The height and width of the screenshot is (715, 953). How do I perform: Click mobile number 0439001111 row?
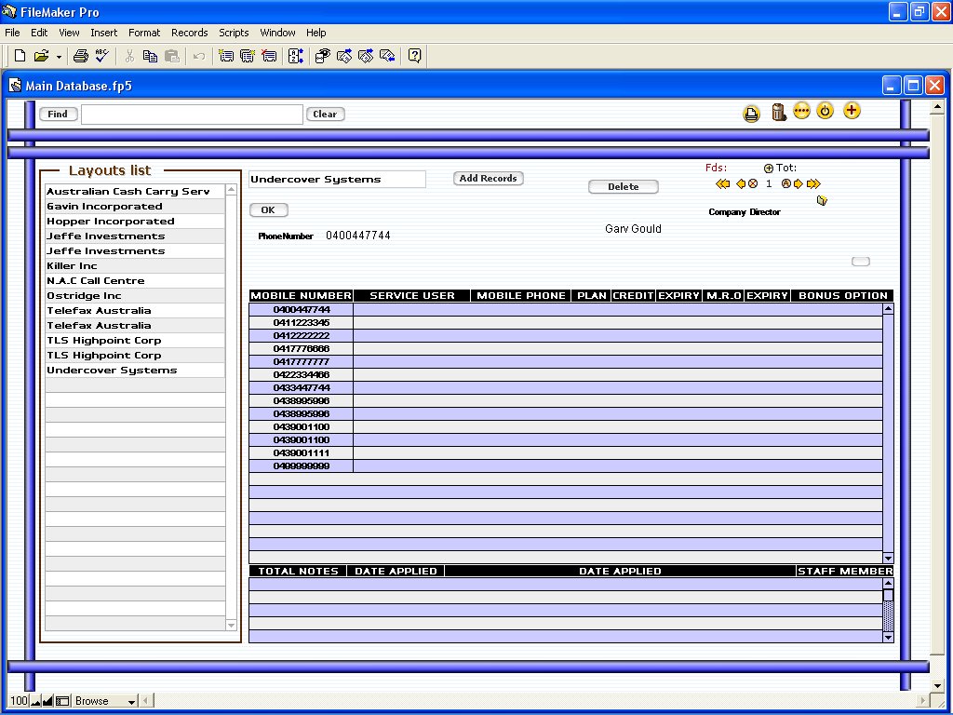(x=302, y=453)
